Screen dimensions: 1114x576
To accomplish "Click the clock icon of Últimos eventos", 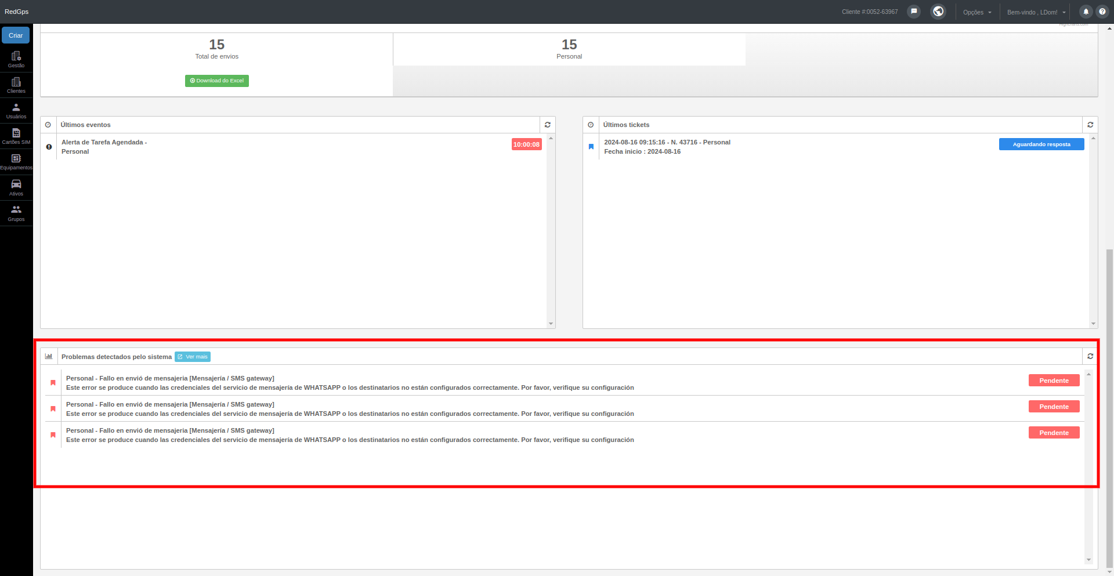I will click(x=48, y=125).
